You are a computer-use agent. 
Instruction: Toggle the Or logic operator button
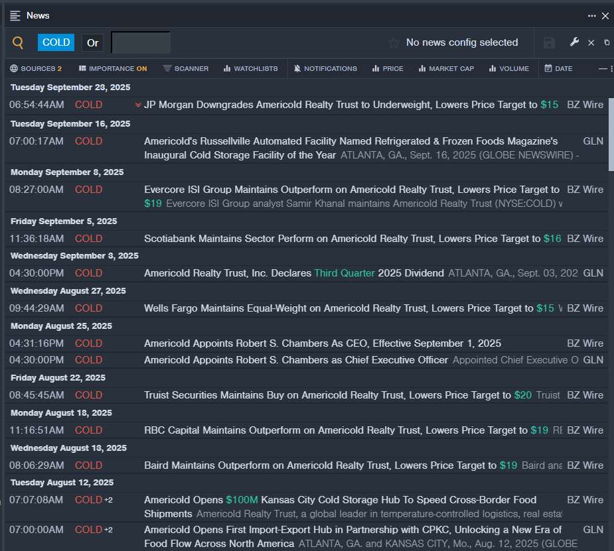93,42
